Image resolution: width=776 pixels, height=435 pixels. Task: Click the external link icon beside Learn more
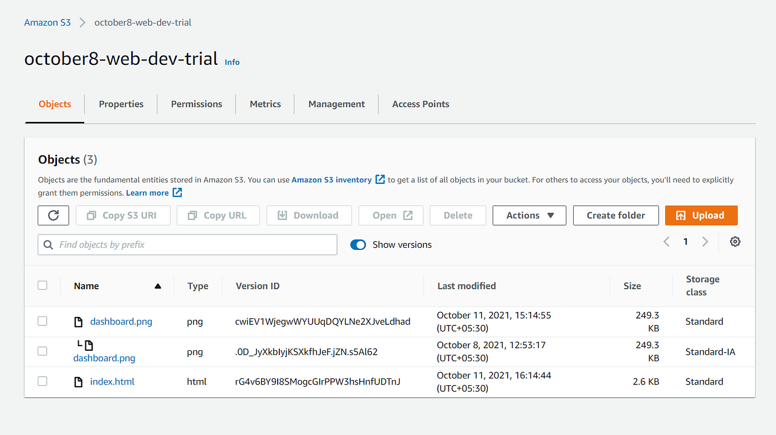click(x=177, y=192)
